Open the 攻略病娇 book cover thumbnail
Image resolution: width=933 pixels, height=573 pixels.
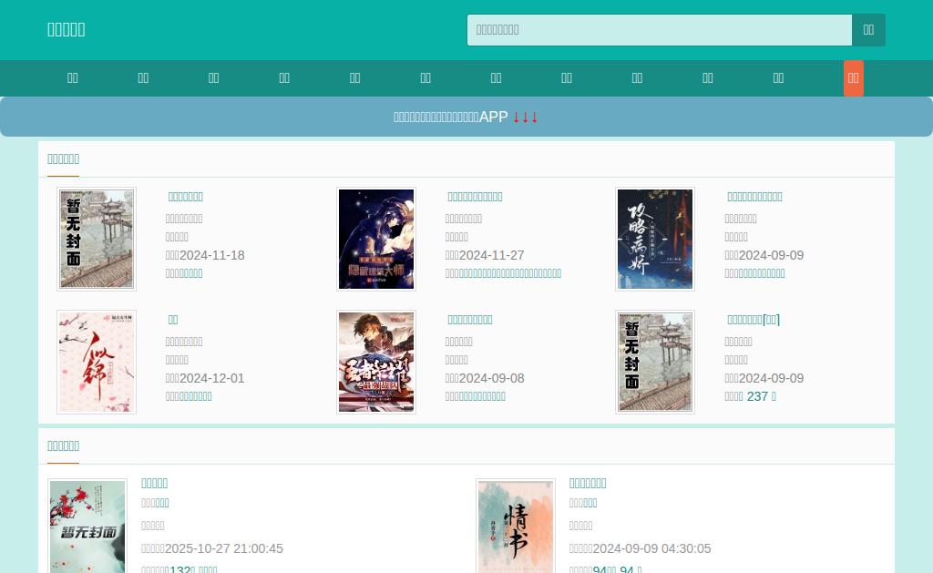click(x=655, y=240)
